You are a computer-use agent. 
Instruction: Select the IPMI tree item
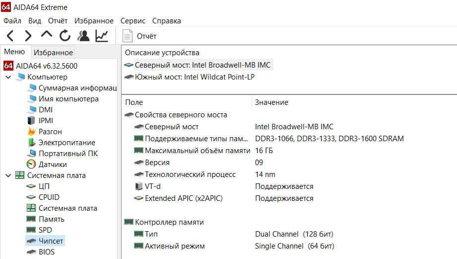(40, 121)
